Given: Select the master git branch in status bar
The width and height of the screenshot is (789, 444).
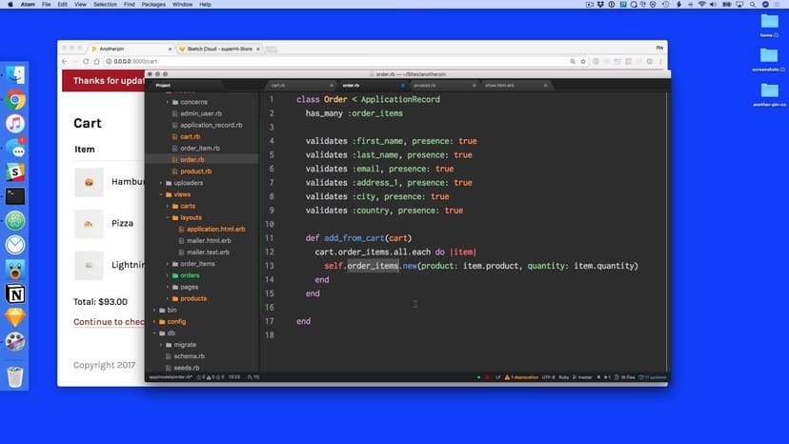Looking at the screenshot, I should 583,377.
